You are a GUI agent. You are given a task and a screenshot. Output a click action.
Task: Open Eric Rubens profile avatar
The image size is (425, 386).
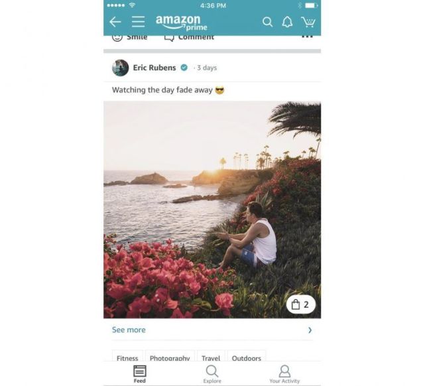click(x=121, y=68)
